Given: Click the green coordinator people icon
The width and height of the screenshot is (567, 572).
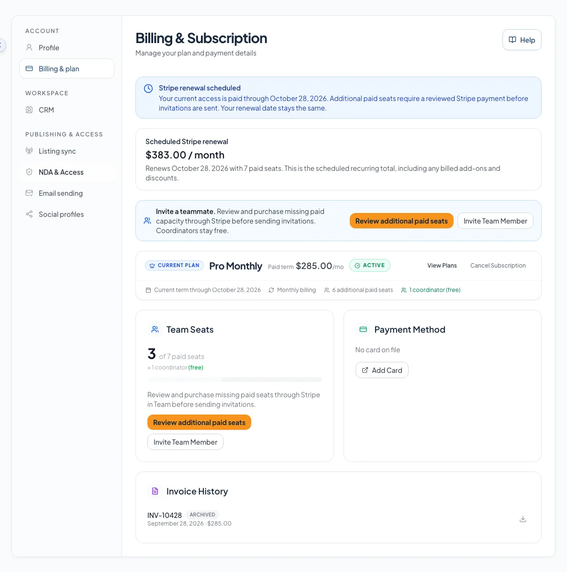Looking at the screenshot, I should click(x=404, y=290).
